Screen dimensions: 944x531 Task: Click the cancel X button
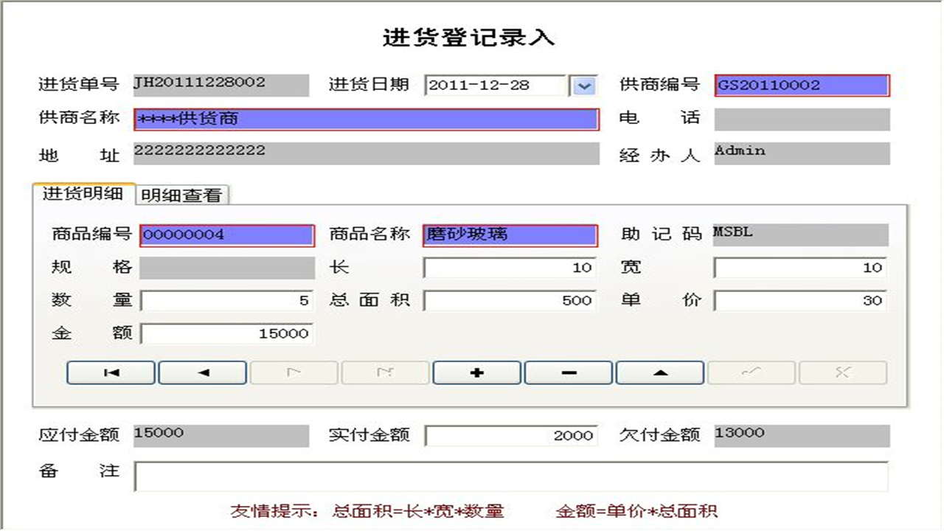(x=841, y=372)
